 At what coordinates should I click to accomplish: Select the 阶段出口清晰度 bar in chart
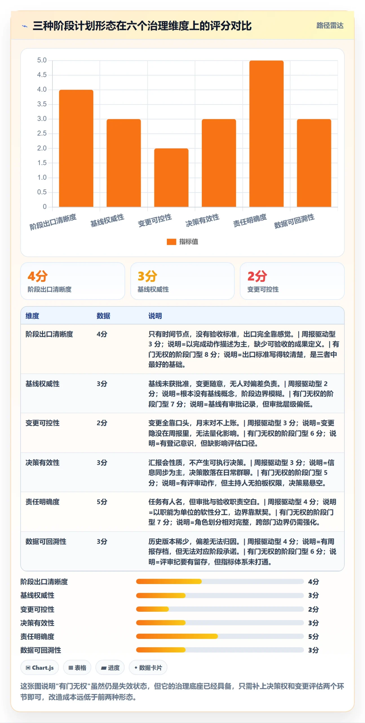(76, 148)
